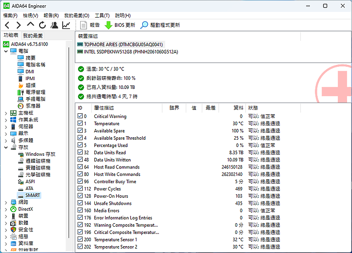Uncheck the Available Spare checkbox
Image resolution: width=352 pixels, height=253 pixels.
pos(80,130)
